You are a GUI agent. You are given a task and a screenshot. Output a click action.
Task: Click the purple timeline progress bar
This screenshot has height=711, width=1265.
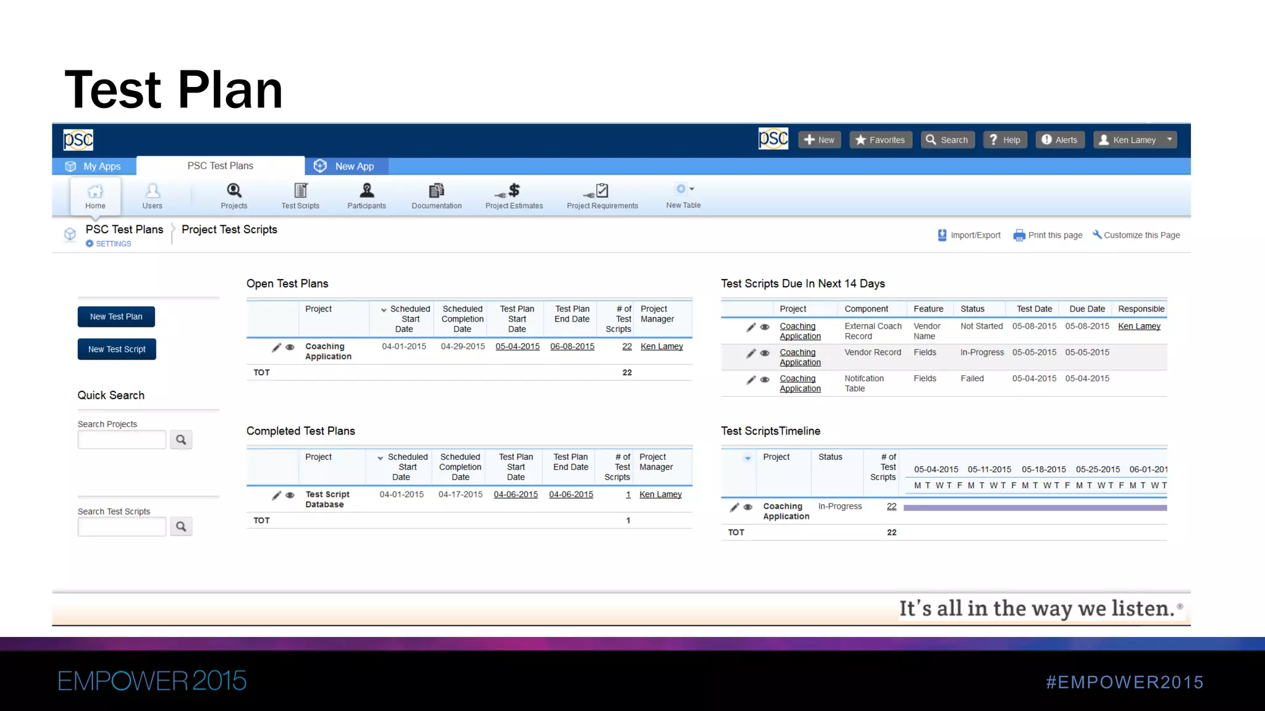point(1035,508)
